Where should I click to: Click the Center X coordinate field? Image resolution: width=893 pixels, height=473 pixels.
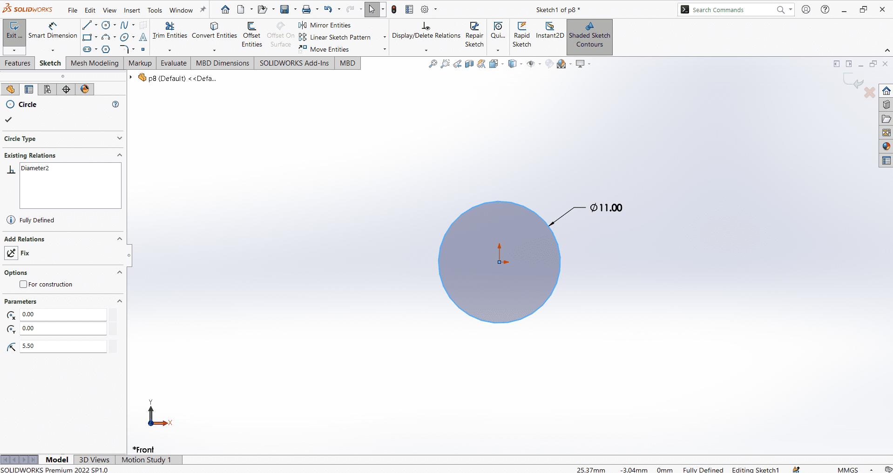coord(63,314)
